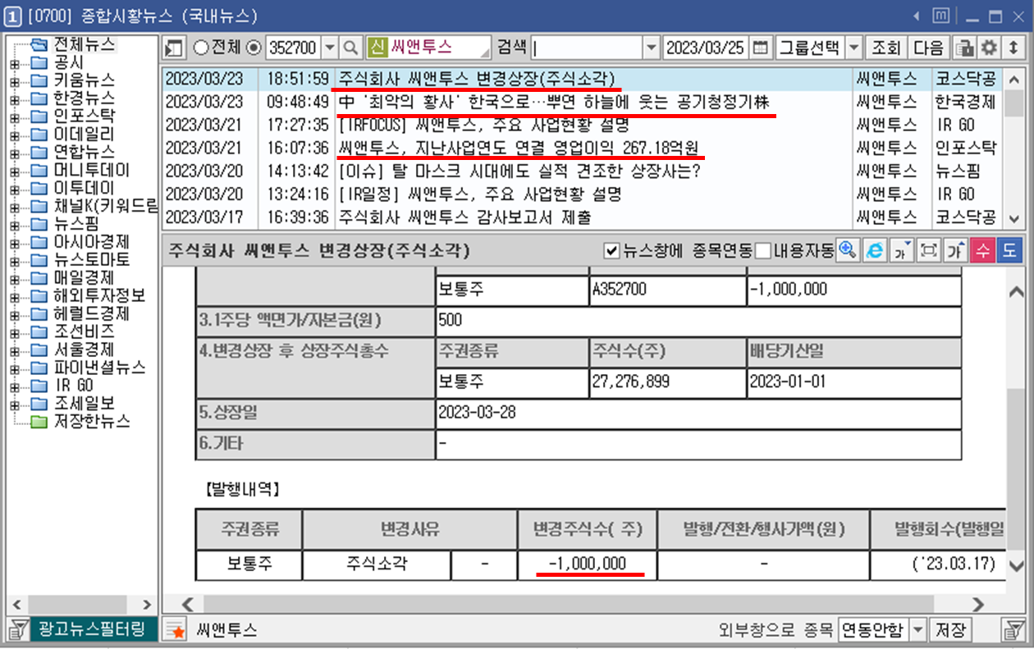Open headline 지난사업연도 연결 영업이익 267.18억원
This screenshot has height=649, width=1034.
519,148
